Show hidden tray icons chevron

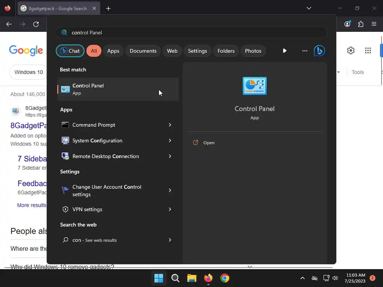click(x=302, y=278)
